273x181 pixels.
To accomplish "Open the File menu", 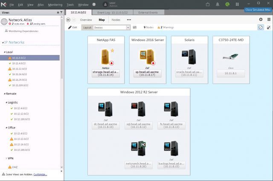I will [x=12, y=5].
